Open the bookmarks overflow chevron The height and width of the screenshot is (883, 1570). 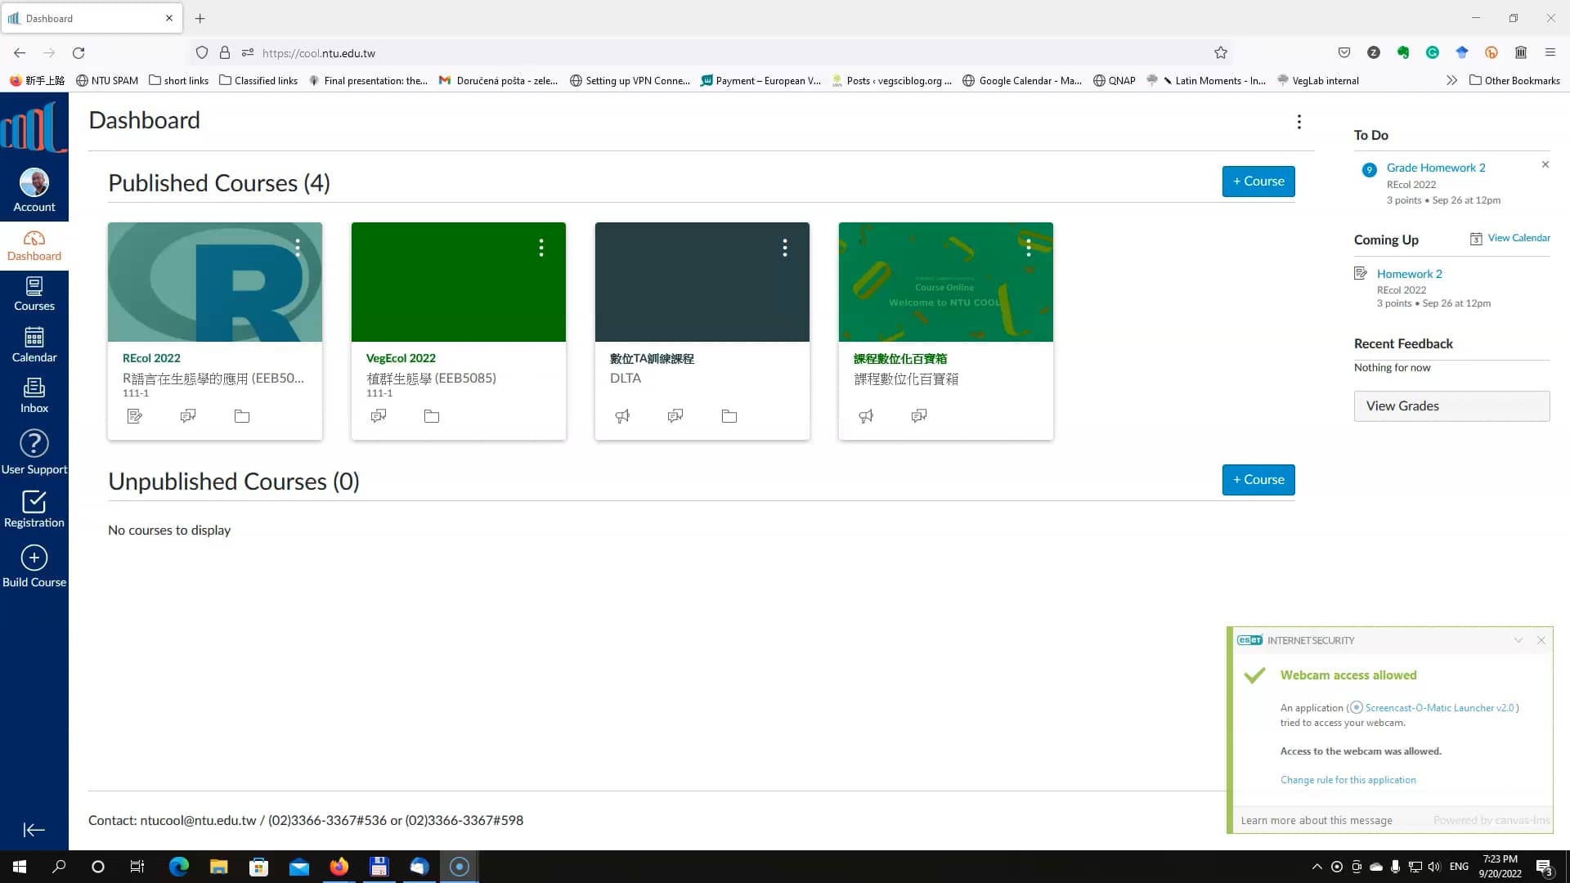coord(1451,80)
